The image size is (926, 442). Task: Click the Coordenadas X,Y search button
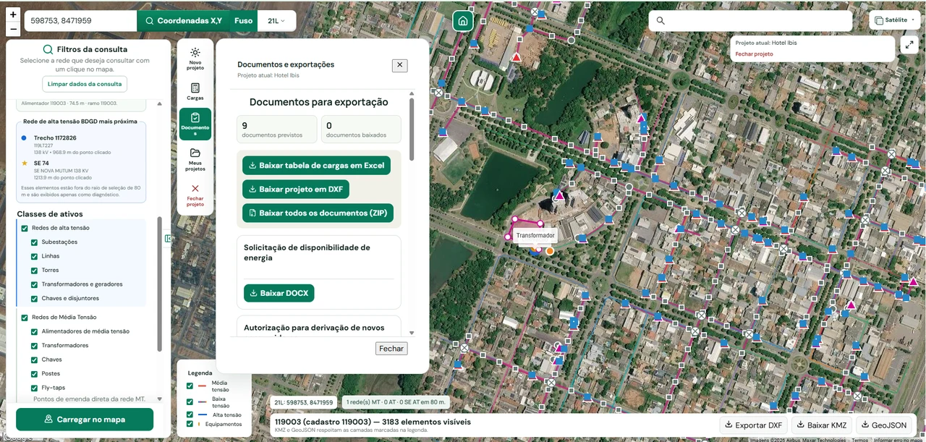click(183, 21)
